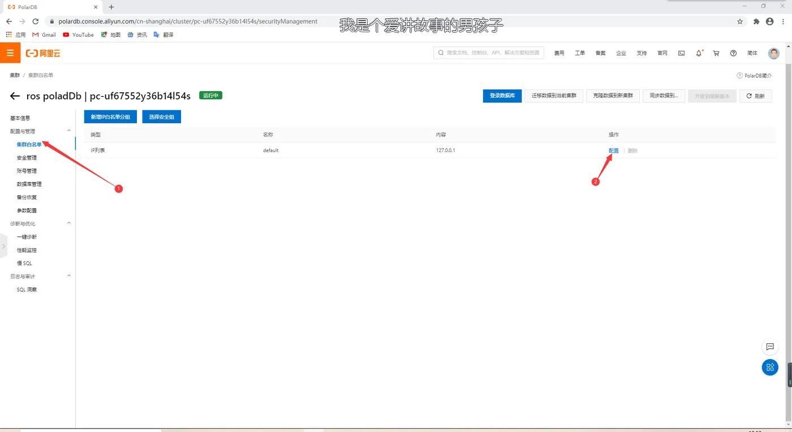Open the PolarDB简介 link
The image size is (792, 432).
click(754, 75)
